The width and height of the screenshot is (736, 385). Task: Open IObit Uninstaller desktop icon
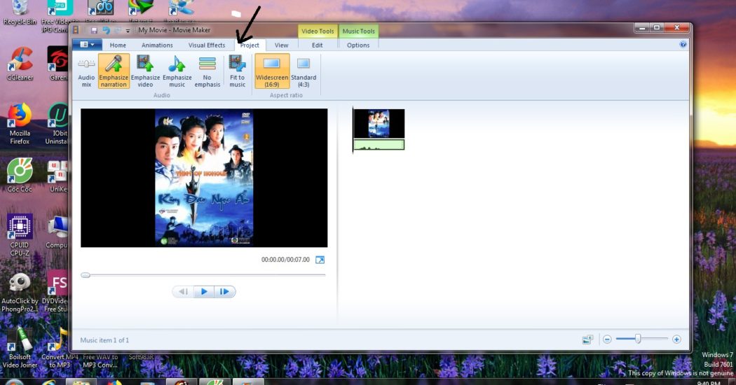coord(57,125)
